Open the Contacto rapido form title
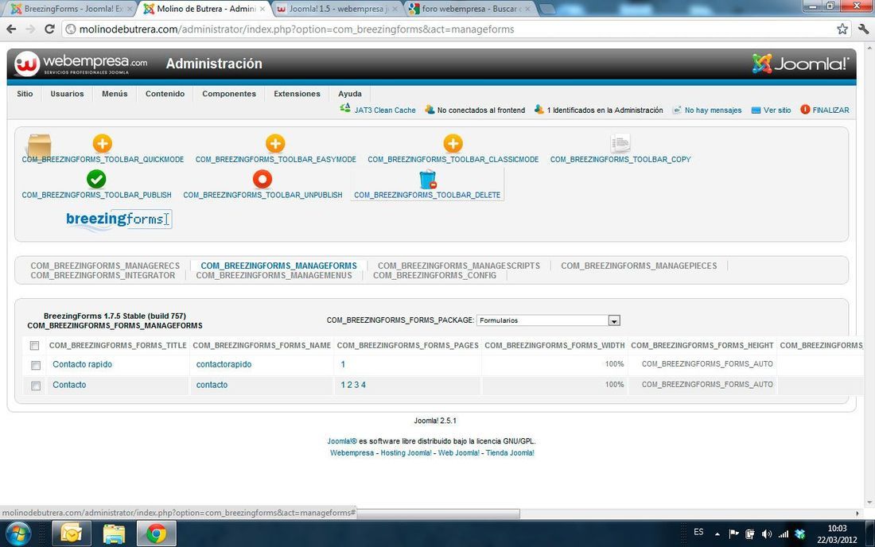The image size is (875, 547). click(82, 364)
